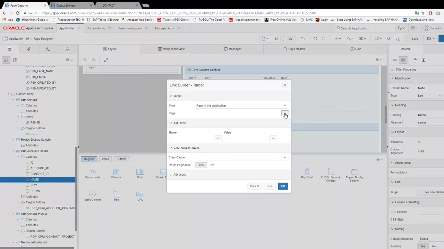Select the Items gallery tab
This screenshot has width=444, height=249.
tap(105, 159)
